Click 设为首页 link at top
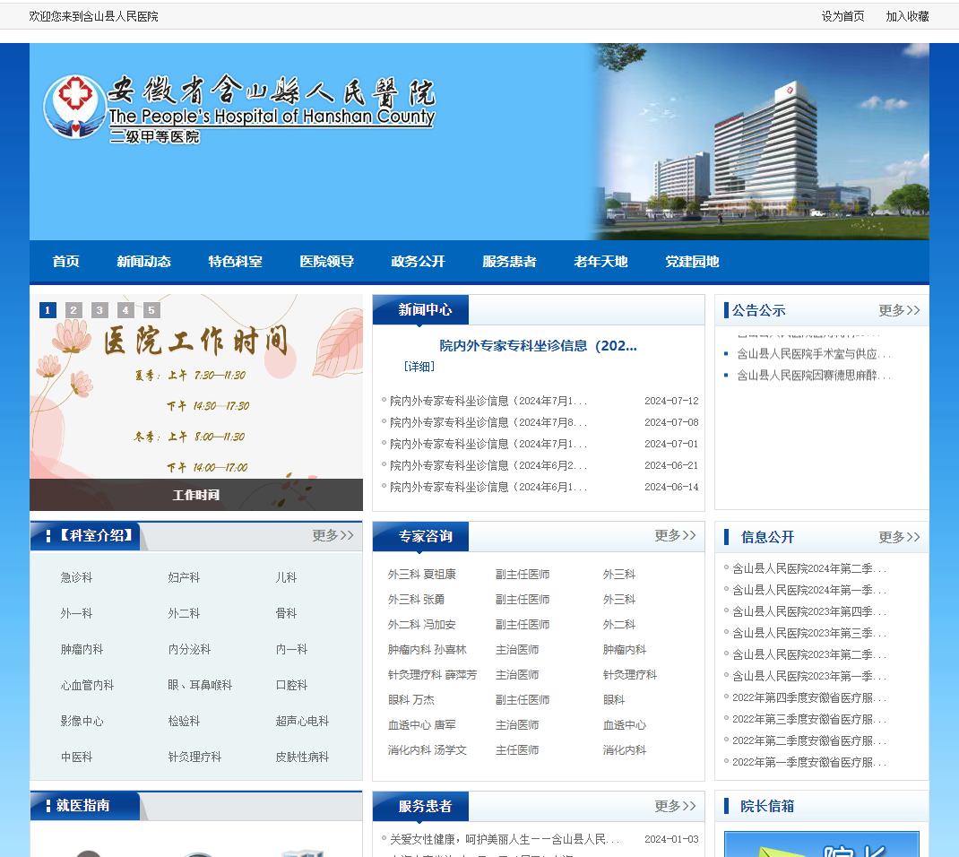The width and height of the screenshot is (959, 857). tap(842, 16)
